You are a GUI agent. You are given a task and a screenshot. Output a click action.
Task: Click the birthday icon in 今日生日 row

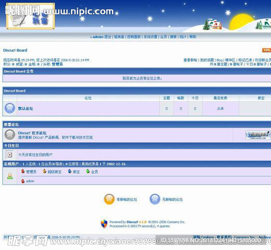pyautogui.click(x=10, y=154)
